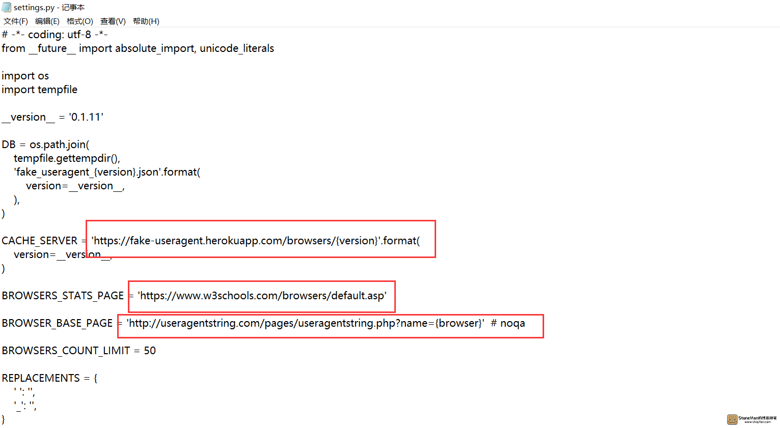Screen dimensions: 780x428
Task: Click the 'REPLACEMENTS = {' line
Action: pos(49,378)
